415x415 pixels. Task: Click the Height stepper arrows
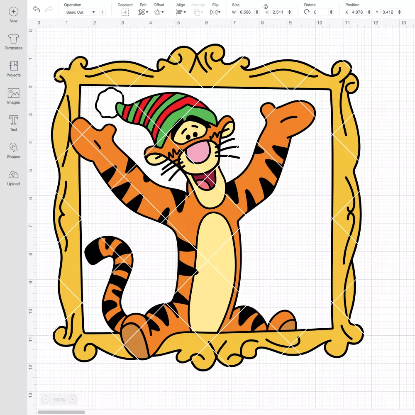click(x=290, y=12)
